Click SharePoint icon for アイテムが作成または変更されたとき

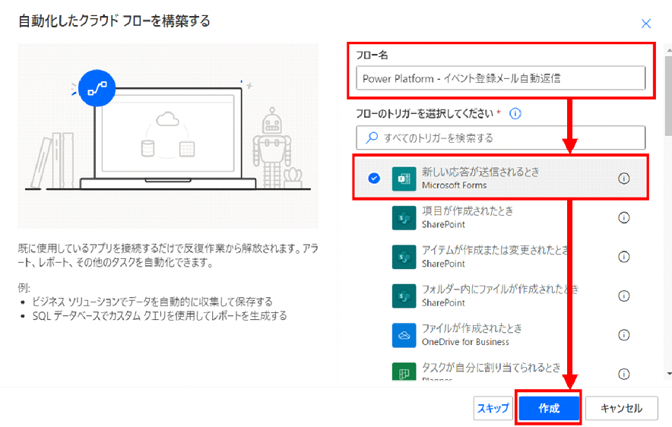[404, 257]
